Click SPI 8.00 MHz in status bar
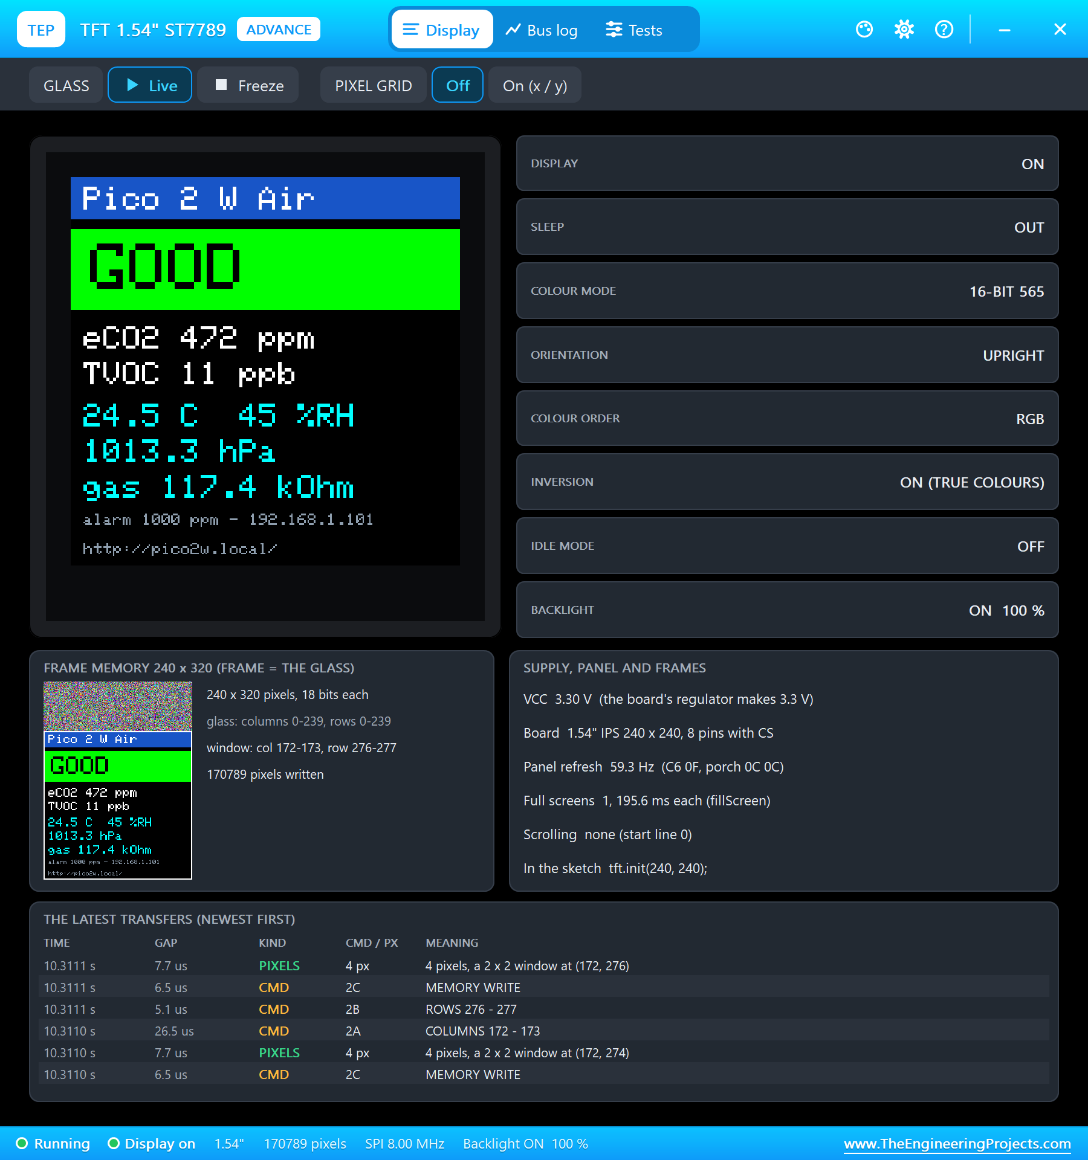This screenshot has height=1160, width=1088. [x=405, y=1144]
